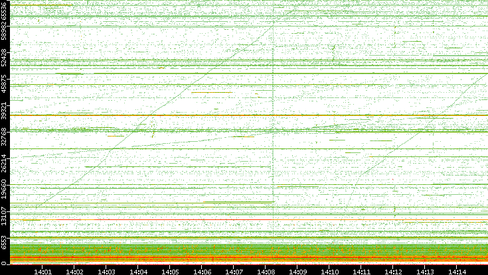488x275 pixels.
Task: Select the 39321 vertical axis label
Action: [5, 117]
